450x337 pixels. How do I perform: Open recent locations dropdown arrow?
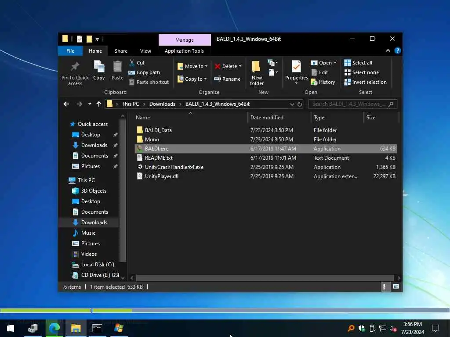tap(90, 104)
